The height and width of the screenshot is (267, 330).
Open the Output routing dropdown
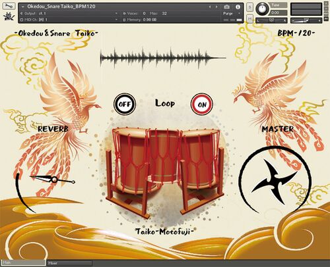(x=69, y=13)
